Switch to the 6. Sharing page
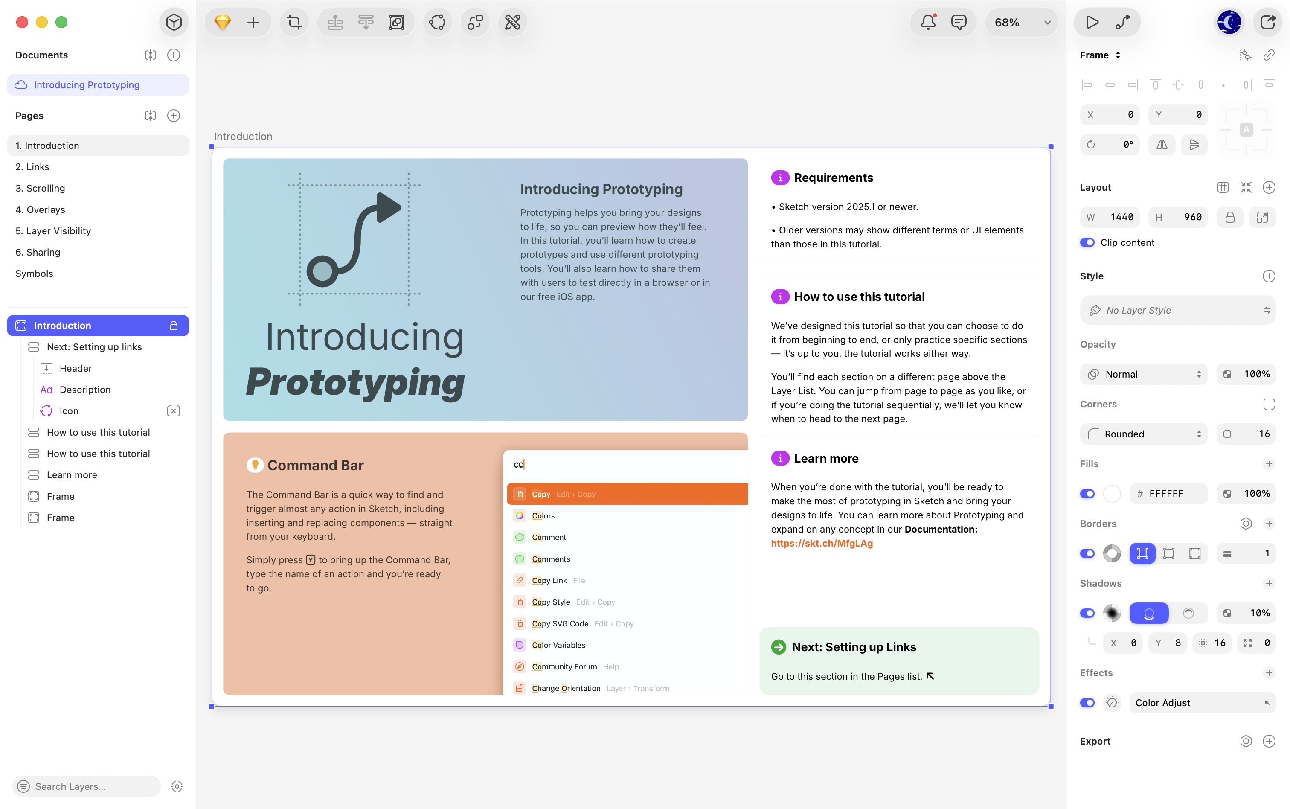The width and height of the screenshot is (1290, 809). (38, 252)
